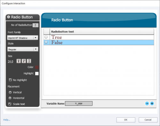Open the white Highlight color swatch

pyautogui.click(x=37, y=73)
